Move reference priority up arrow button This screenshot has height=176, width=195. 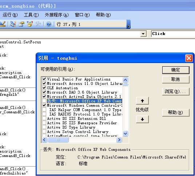142,101
